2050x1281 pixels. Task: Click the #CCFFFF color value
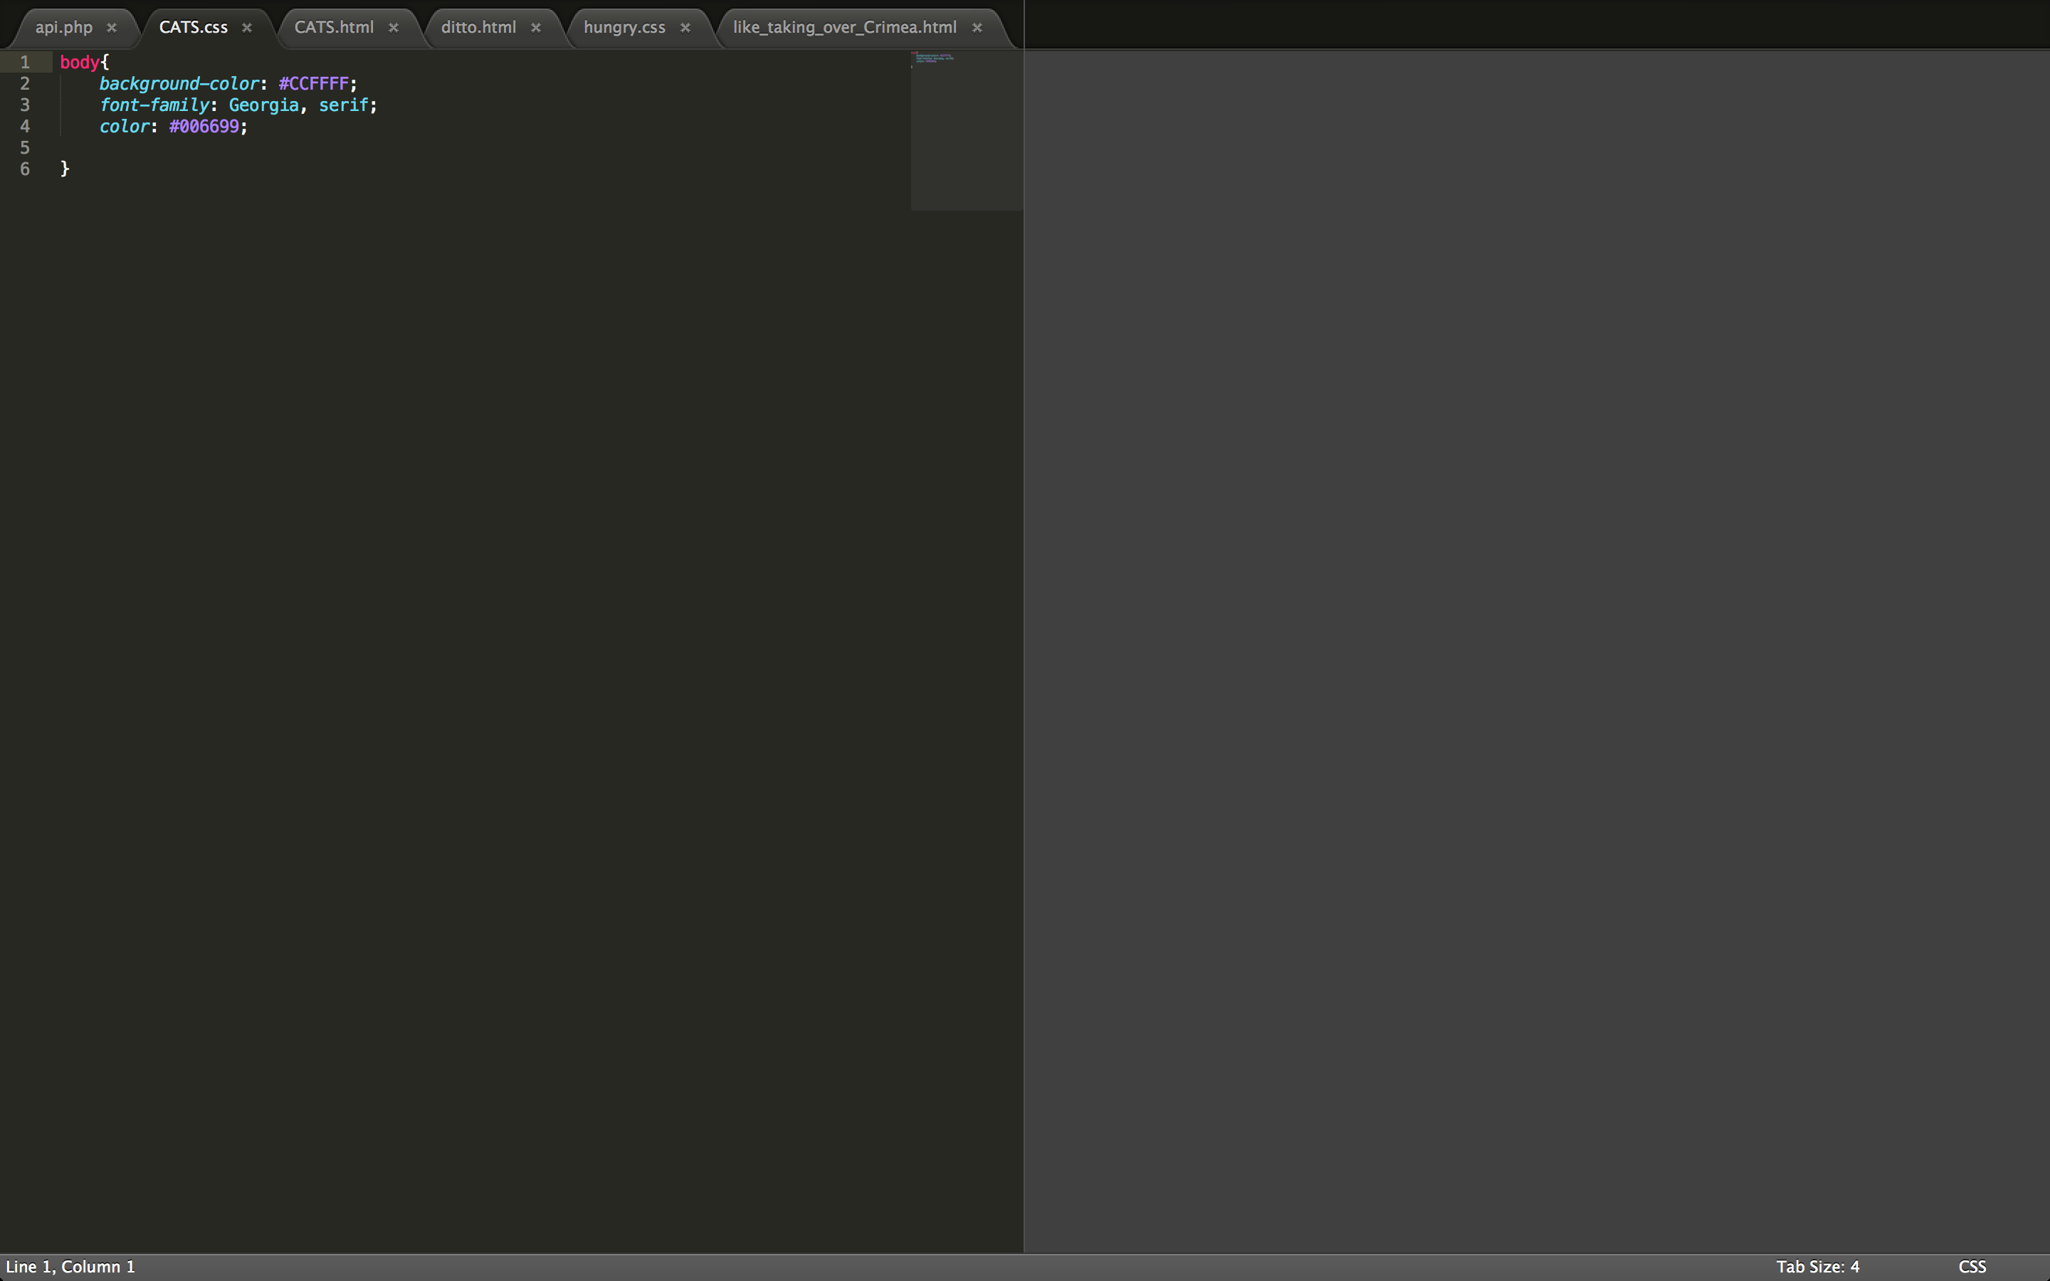[313, 84]
